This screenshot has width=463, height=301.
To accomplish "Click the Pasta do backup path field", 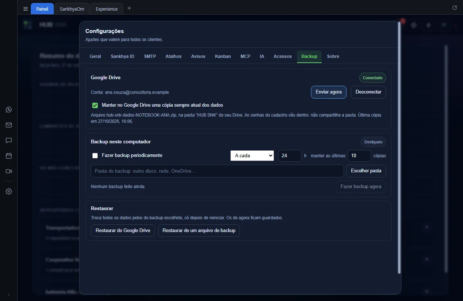I will tap(217, 171).
